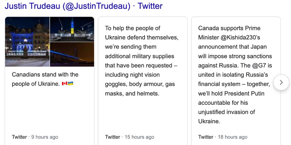
Task: Open the blue light beam night photo
Action: coord(72,54)
